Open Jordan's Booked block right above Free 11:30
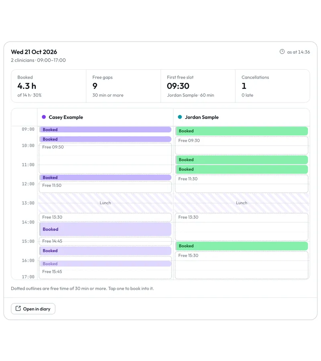The height and width of the screenshot is (361, 321). [x=242, y=169]
